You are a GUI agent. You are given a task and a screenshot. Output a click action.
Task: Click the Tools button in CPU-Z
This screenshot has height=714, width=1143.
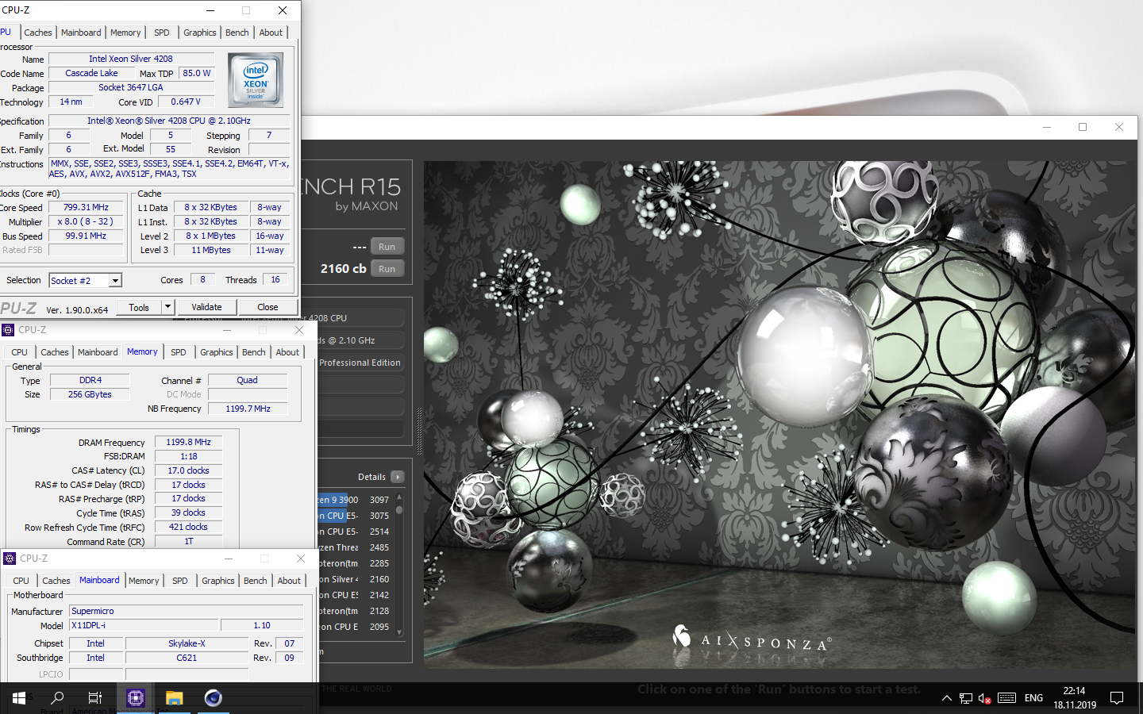pos(139,307)
